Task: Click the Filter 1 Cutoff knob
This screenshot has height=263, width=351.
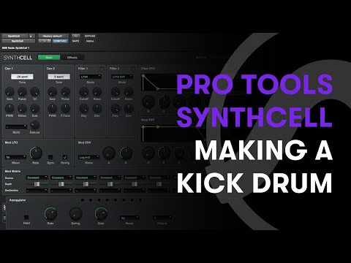Action: pos(84,92)
